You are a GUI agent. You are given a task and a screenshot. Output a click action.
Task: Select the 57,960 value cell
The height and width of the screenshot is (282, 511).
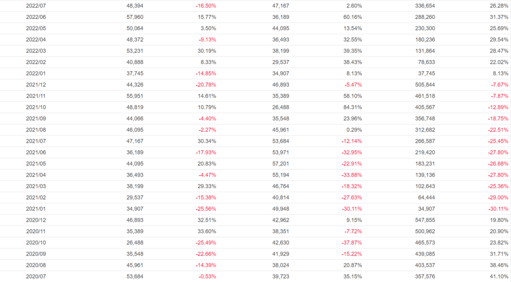pyautogui.click(x=135, y=17)
